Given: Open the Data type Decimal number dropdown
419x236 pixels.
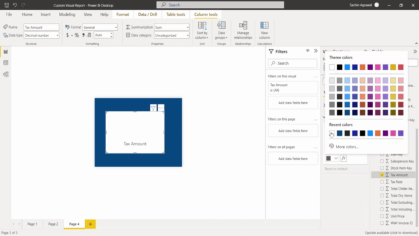Looking at the screenshot, I should tap(41, 35).
